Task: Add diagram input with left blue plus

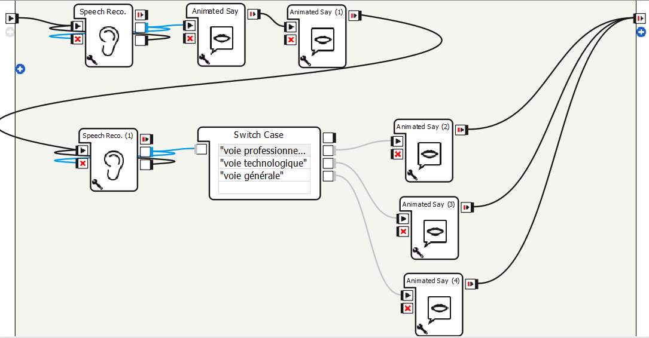Action: pos(20,69)
